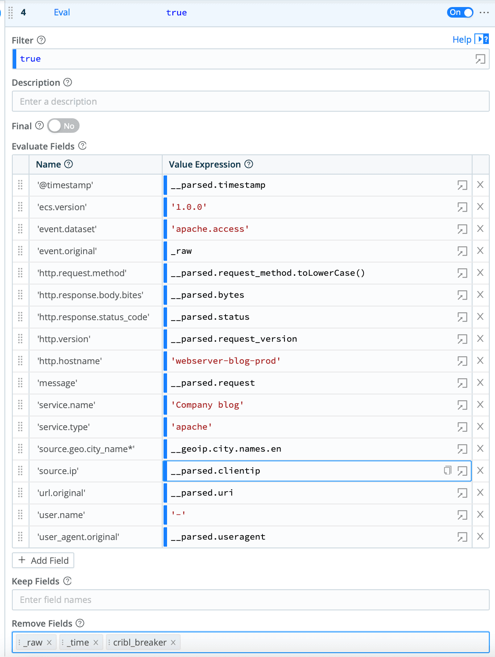Focus the Keep Fields input box
The width and height of the screenshot is (495, 657).
point(250,600)
